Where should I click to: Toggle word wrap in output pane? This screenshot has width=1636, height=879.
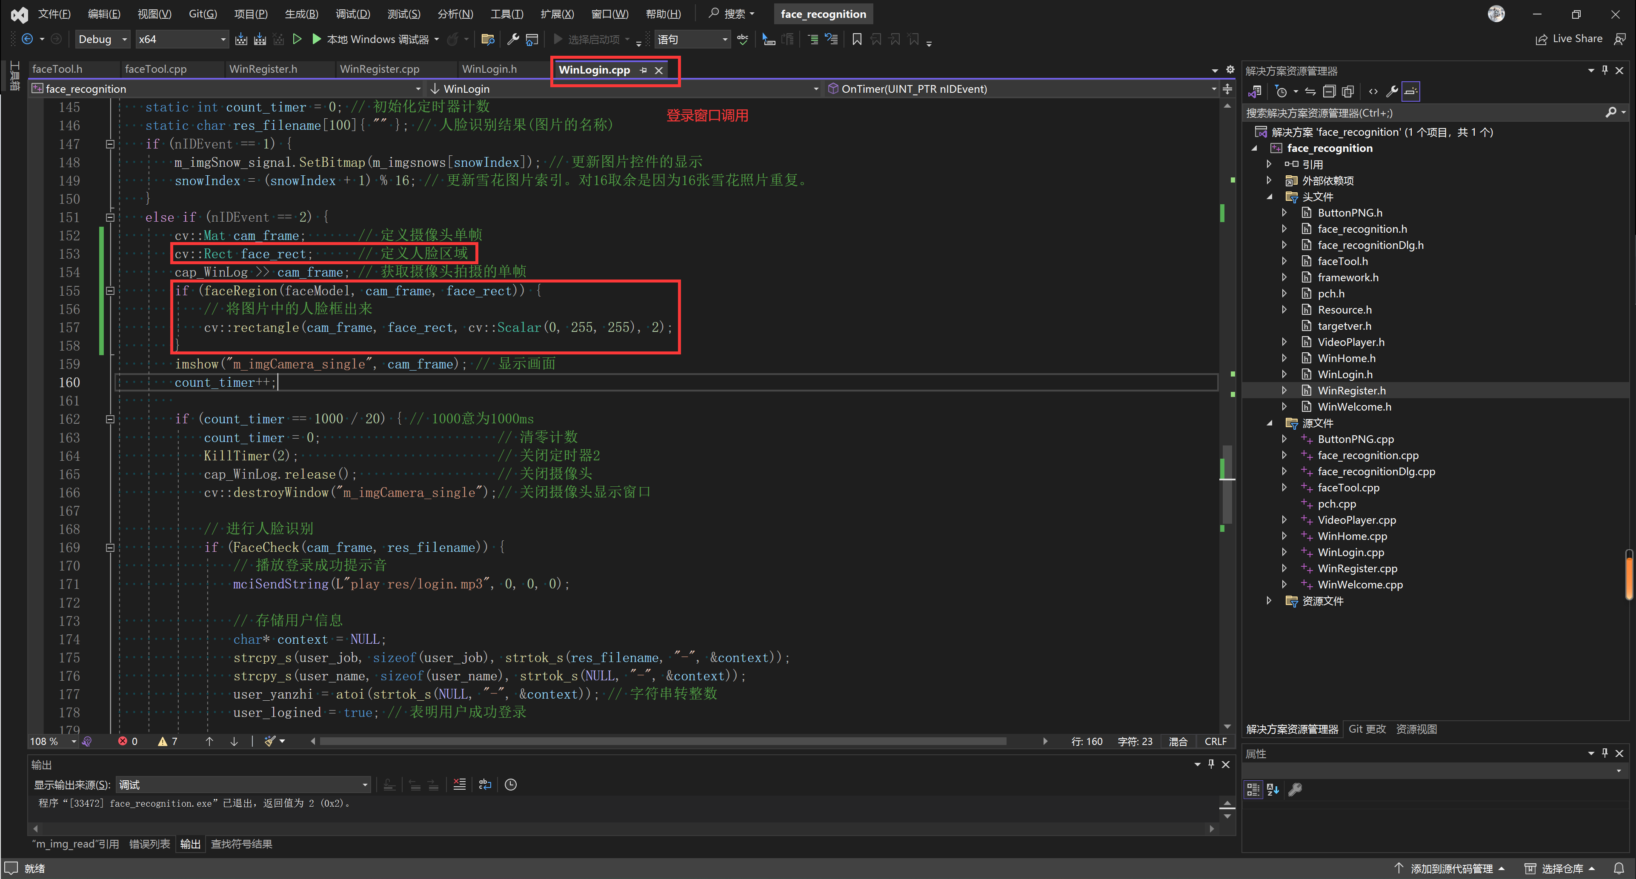[485, 785]
